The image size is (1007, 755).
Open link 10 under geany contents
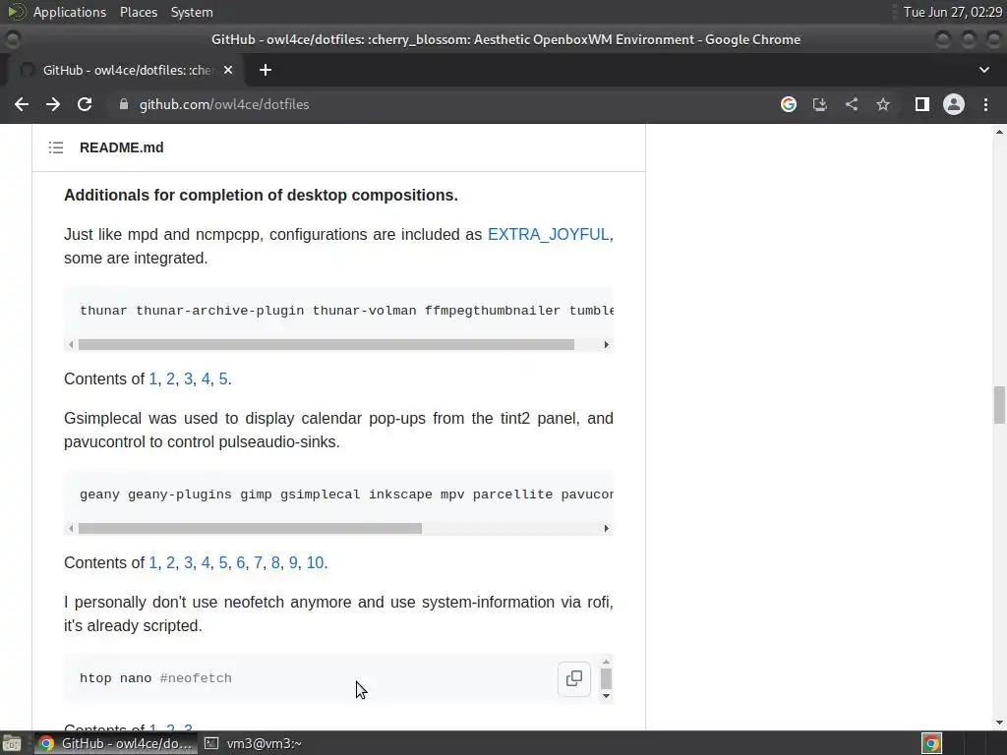click(x=315, y=562)
